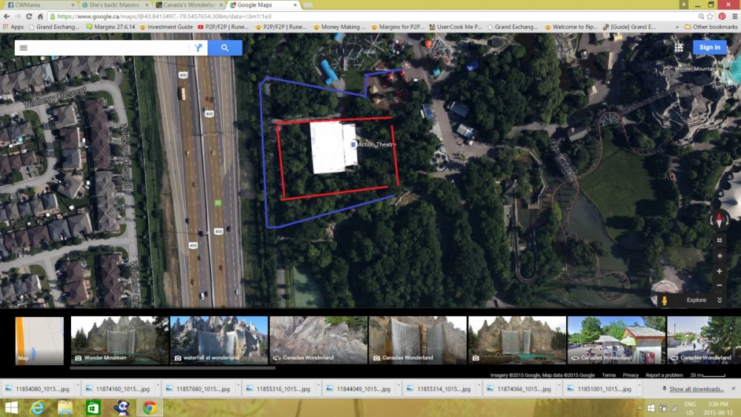Open the Other bookmarks folder
741x417 pixels.
tap(711, 27)
